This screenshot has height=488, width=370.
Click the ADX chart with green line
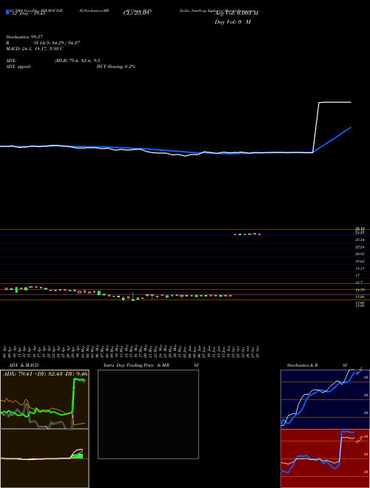coord(44,399)
